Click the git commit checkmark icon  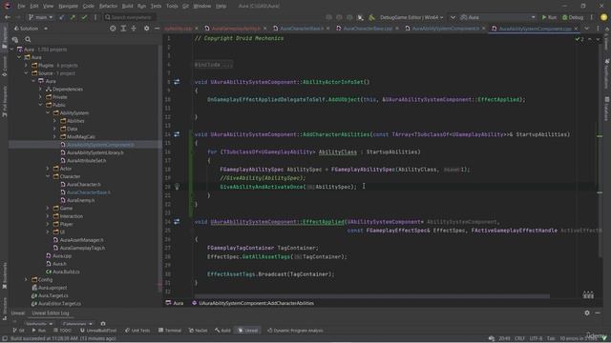(84, 17)
